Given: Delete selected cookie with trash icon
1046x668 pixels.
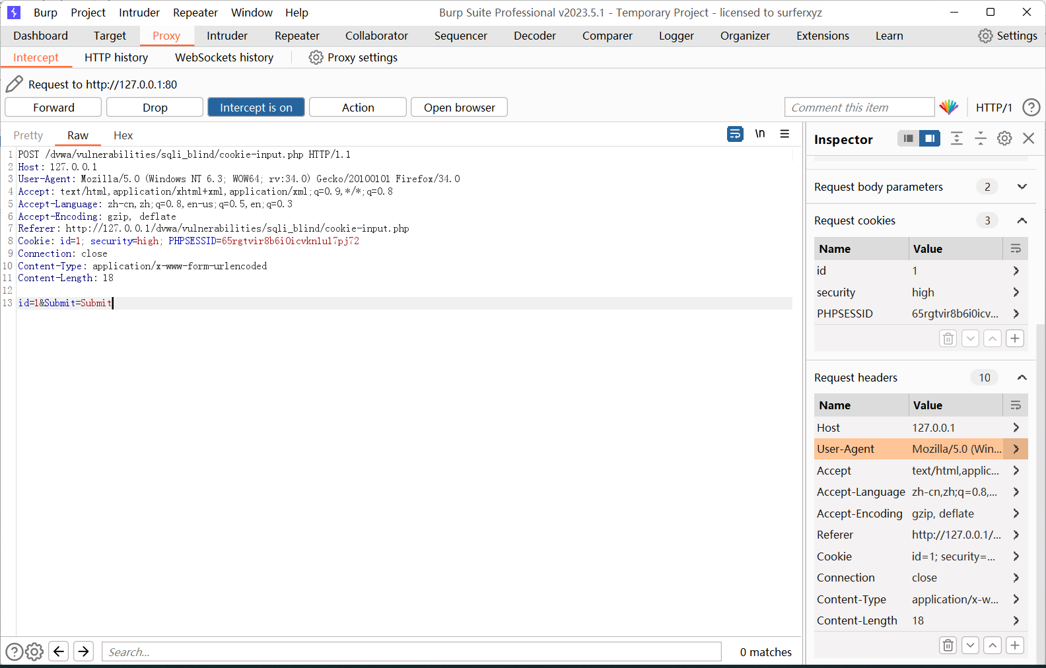Looking at the screenshot, I should tap(948, 339).
